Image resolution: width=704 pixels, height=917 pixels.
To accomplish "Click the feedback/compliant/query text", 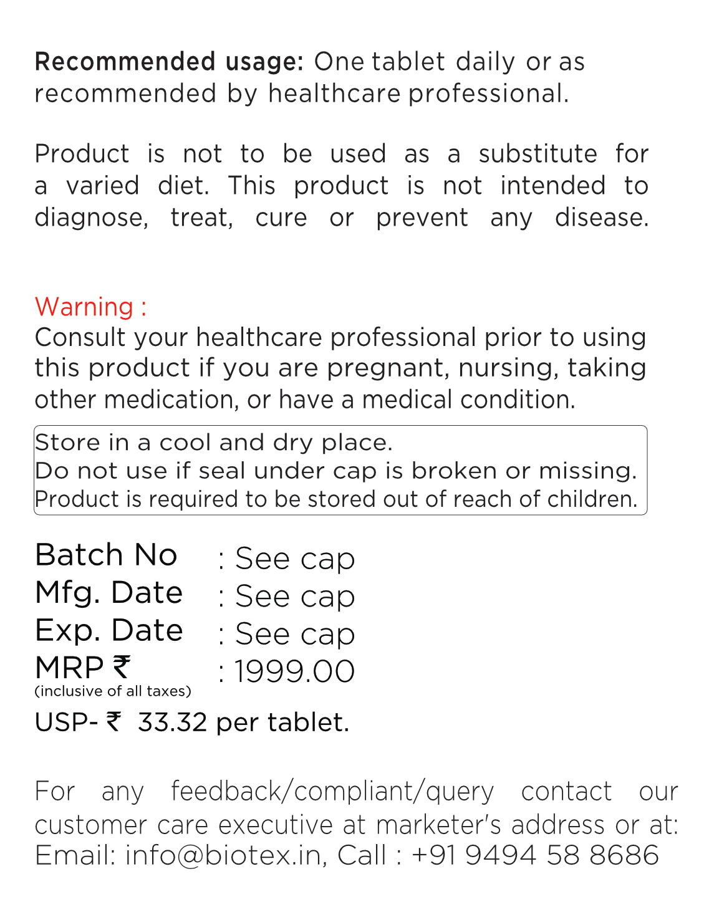I will (332, 791).
